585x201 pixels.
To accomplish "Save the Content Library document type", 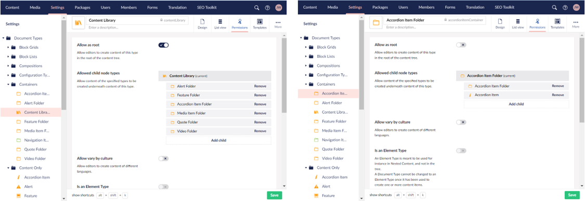I will coord(274,195).
